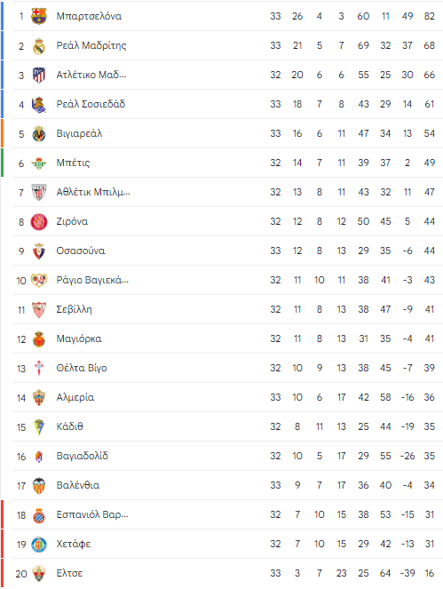Open the Σεβίλλη team link
Viewport: 443px width, 589px height.
click(x=74, y=309)
